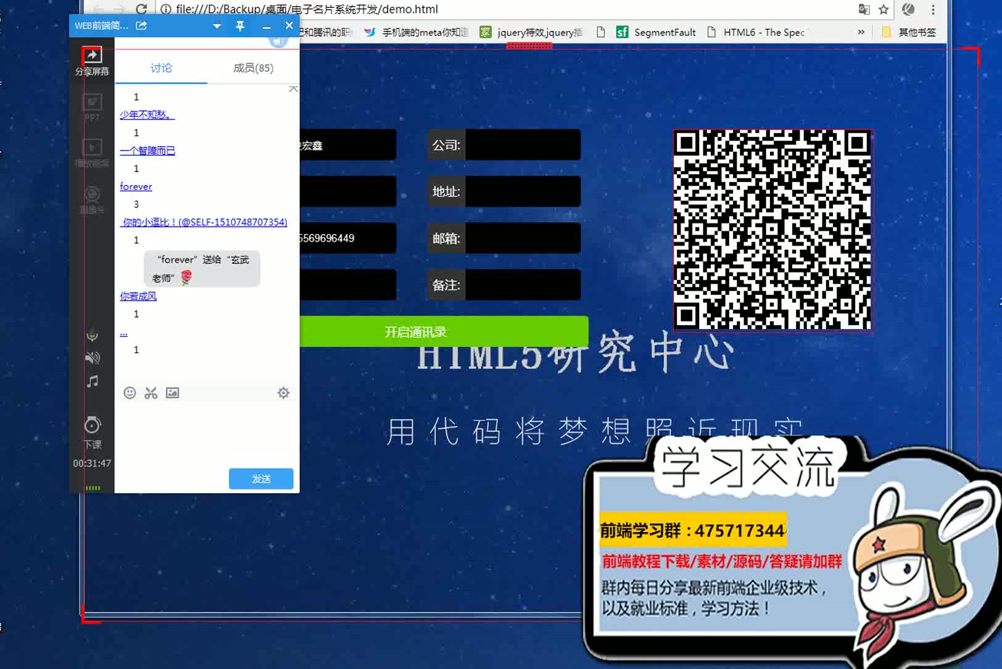The width and height of the screenshot is (1002, 669).
Task: Click the 地址 input field
Action: click(x=523, y=191)
